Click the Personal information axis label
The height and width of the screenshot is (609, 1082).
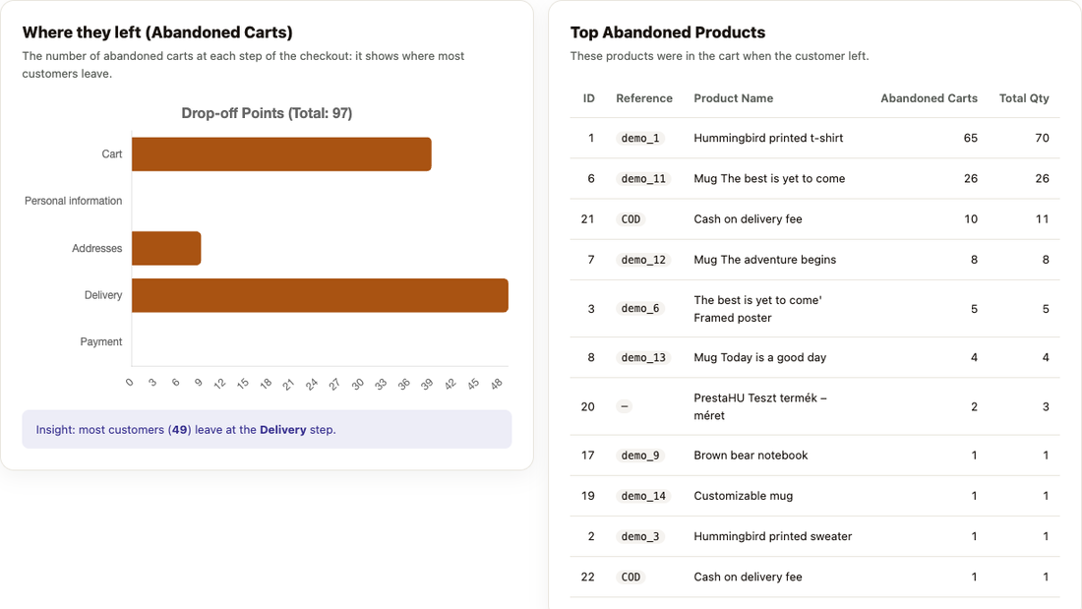pyautogui.click(x=73, y=201)
